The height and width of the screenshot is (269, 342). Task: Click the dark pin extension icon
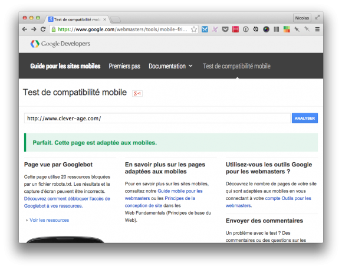coord(297,29)
